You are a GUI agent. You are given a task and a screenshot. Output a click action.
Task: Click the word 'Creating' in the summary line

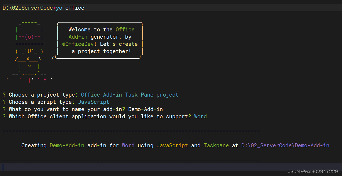pyautogui.click(x=34, y=145)
